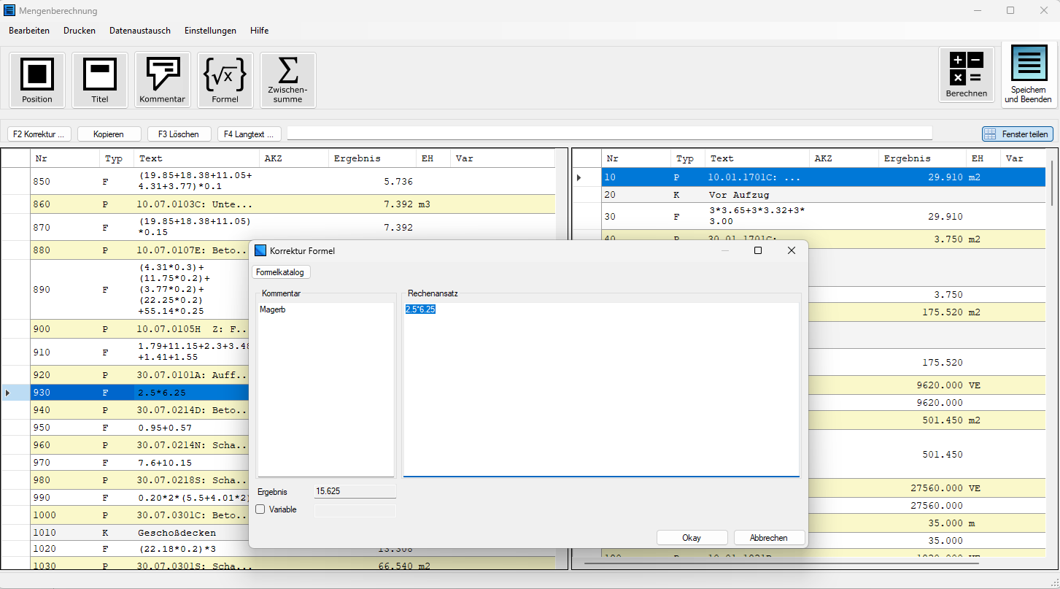The image size is (1060, 589).
Task: Open the Bearbeiten menu
Action: (x=29, y=31)
